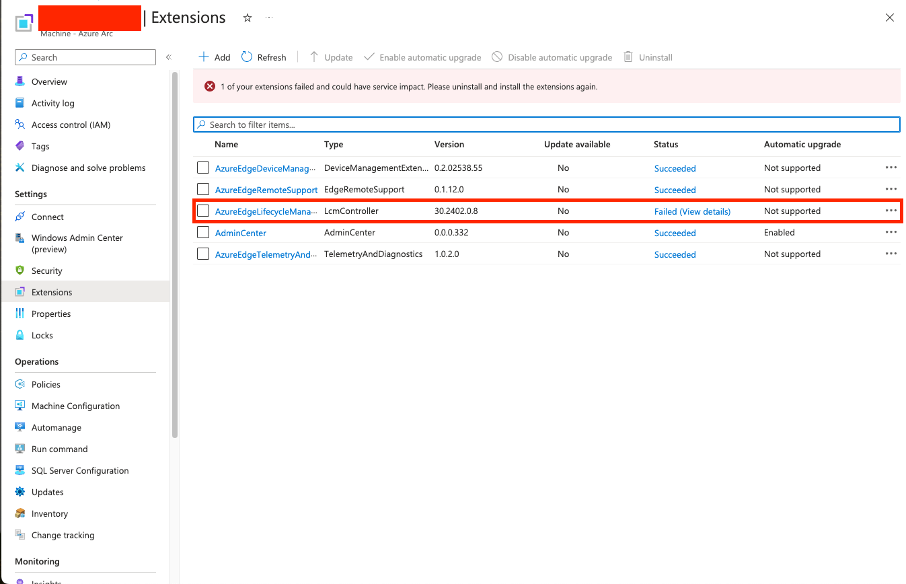
Task: Click the Inventory box icon
Action: (x=20, y=513)
